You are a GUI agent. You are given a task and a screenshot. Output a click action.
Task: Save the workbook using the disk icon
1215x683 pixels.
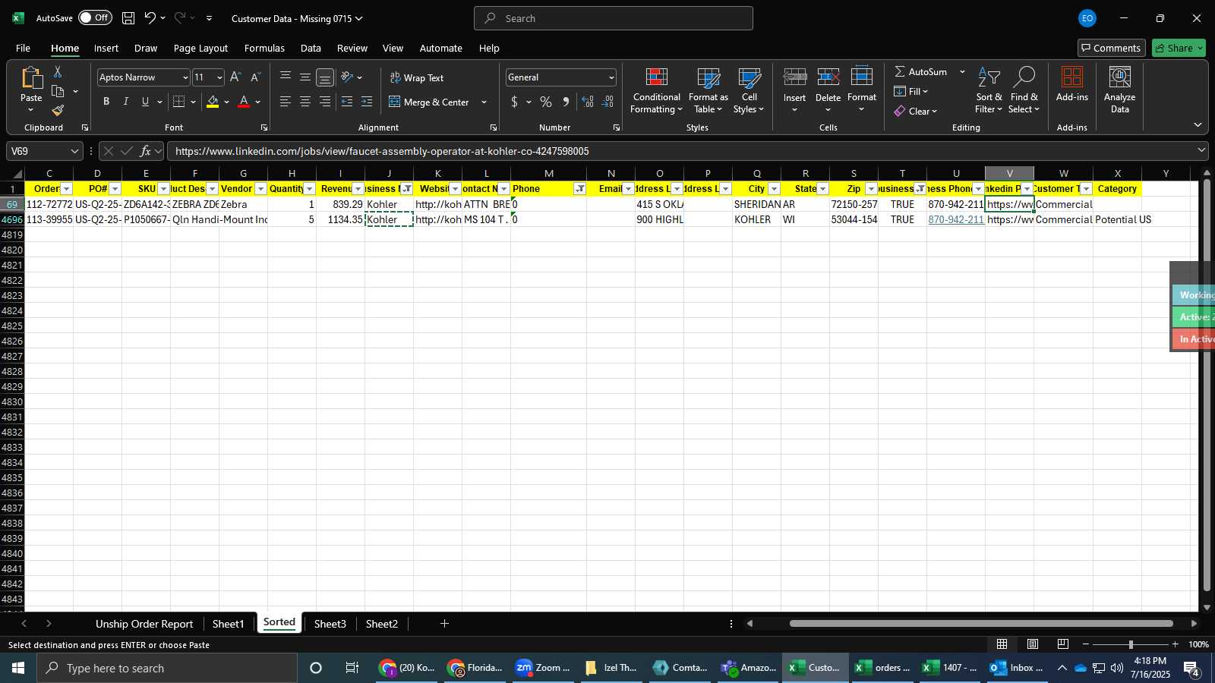[x=128, y=18]
